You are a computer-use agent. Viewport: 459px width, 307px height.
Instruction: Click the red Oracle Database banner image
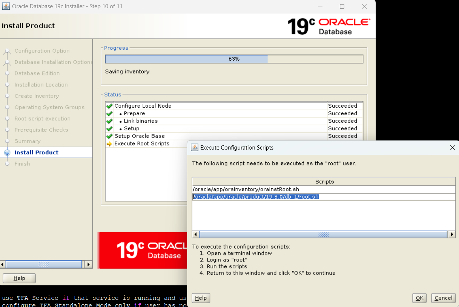(x=143, y=250)
